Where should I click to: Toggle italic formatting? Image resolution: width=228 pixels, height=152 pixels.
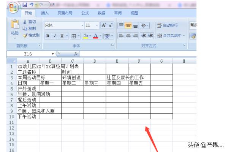55,36
